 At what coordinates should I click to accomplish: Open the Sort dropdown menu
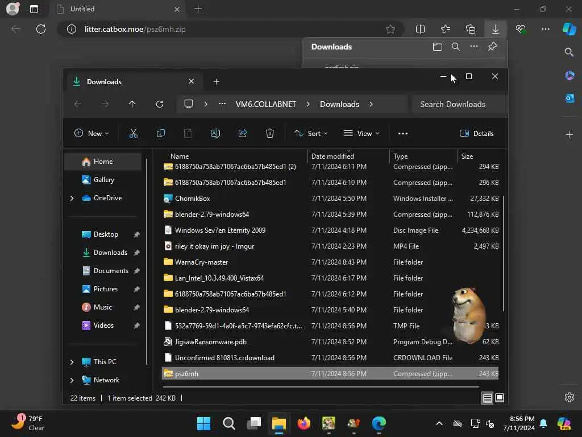click(x=311, y=133)
